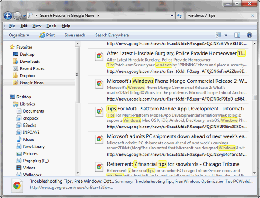Click the search magnifier icon in address bar
Viewport: 260px width, 198px height.
click(x=30, y=16)
